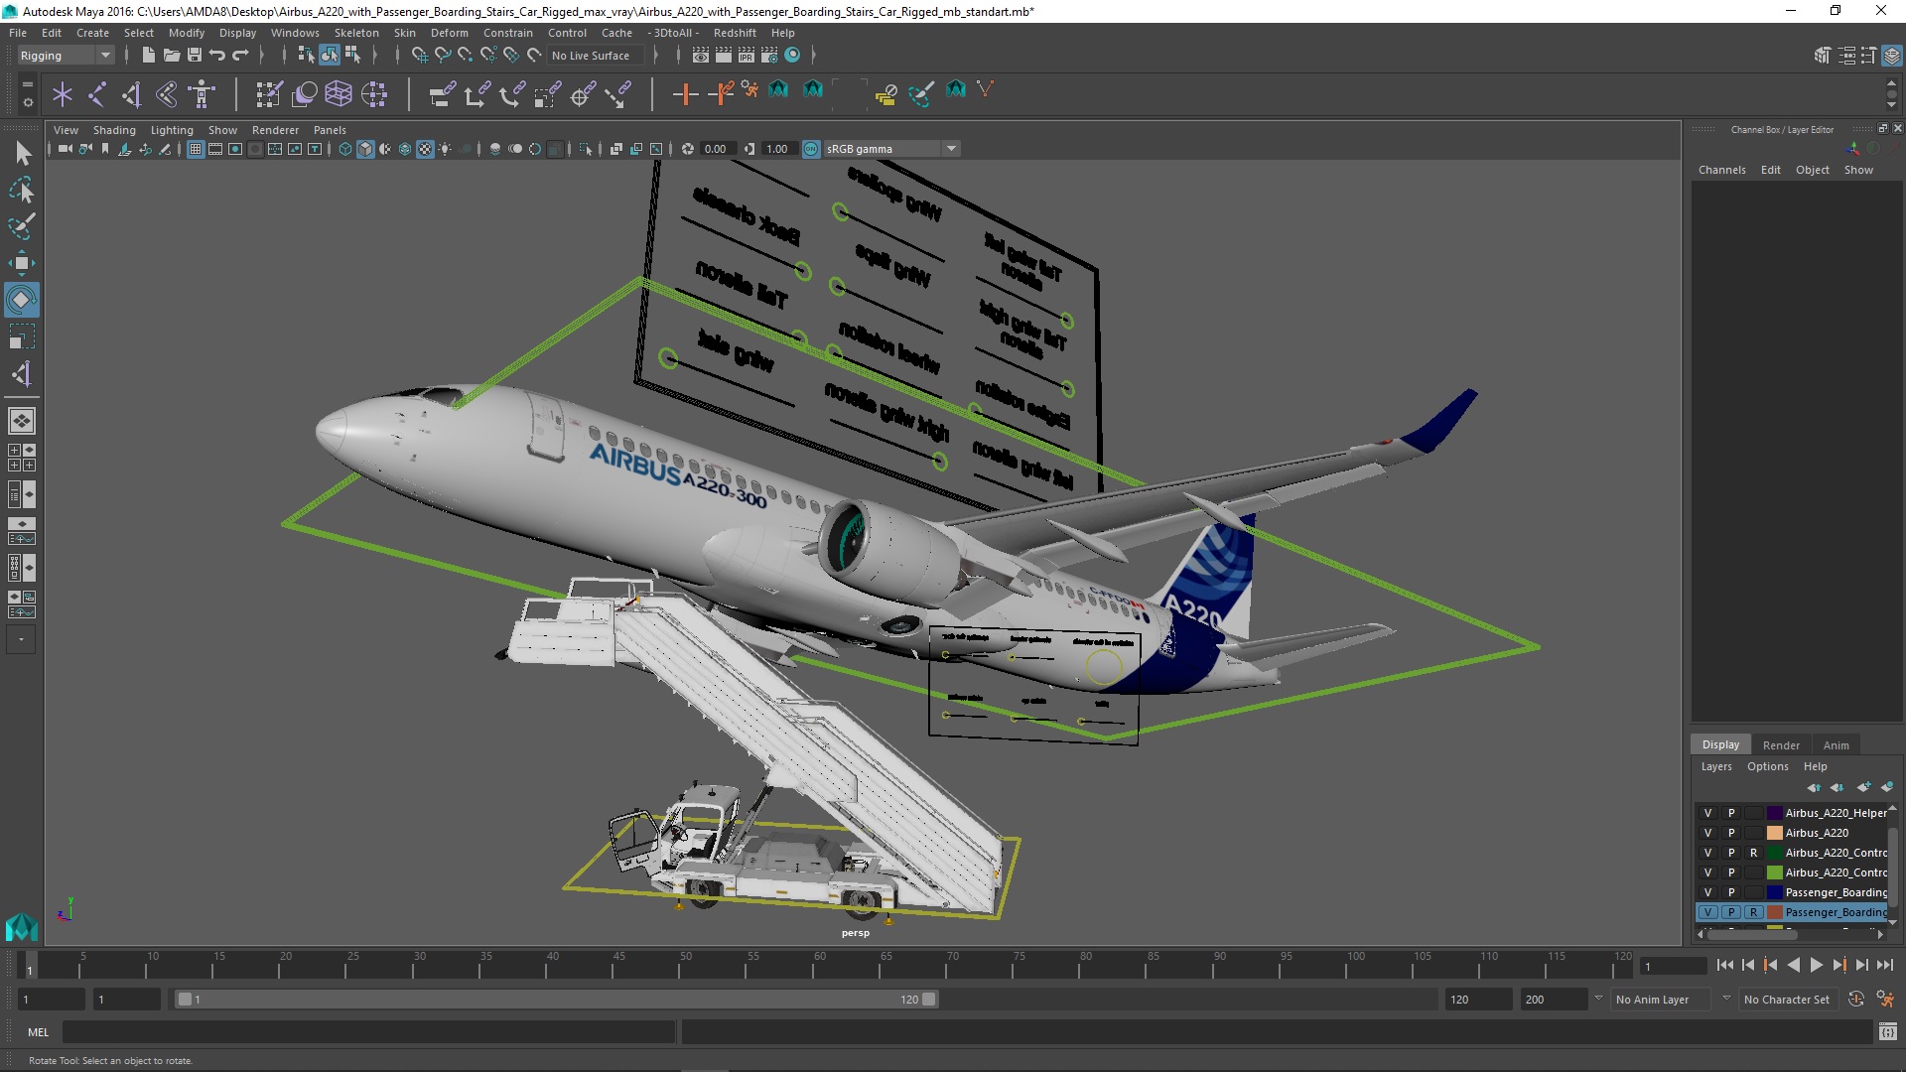The image size is (1906, 1072).
Task: Select the Rotate tool in toolbox
Action: tap(21, 299)
